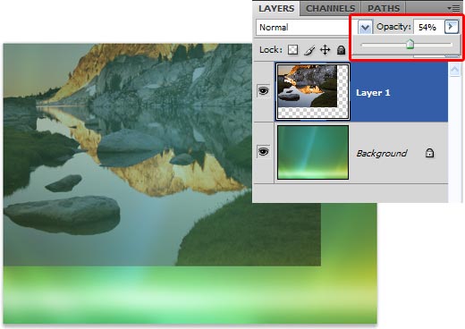Click the Opacity value field showing 54%

[x=427, y=28]
